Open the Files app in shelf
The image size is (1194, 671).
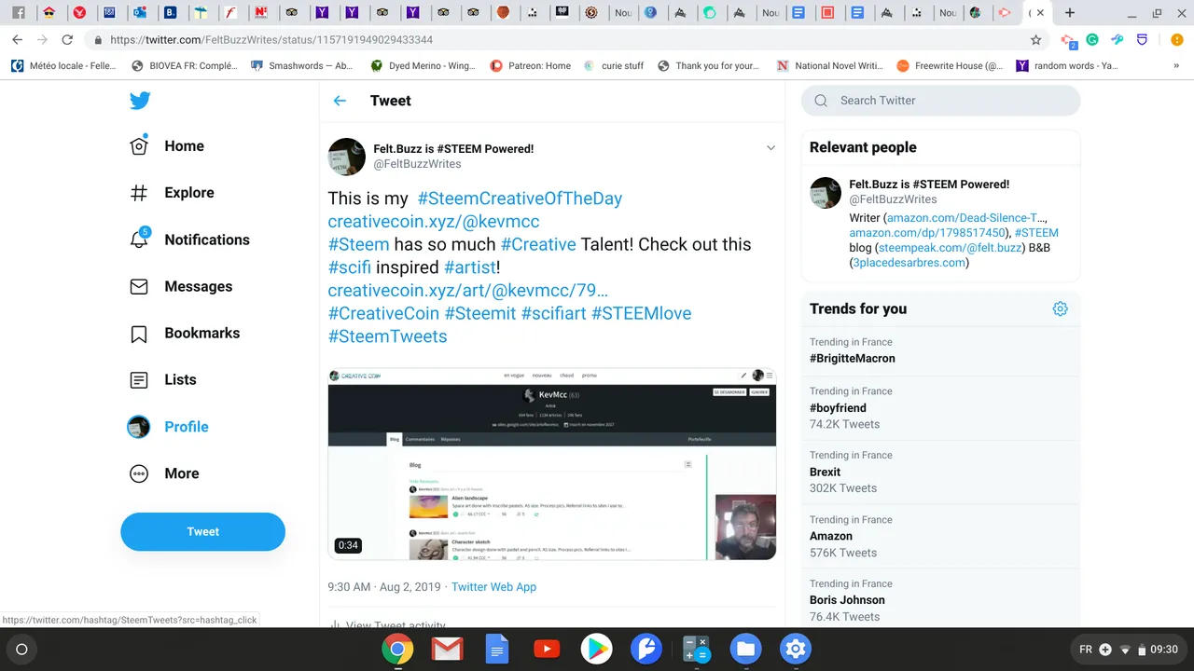click(745, 649)
